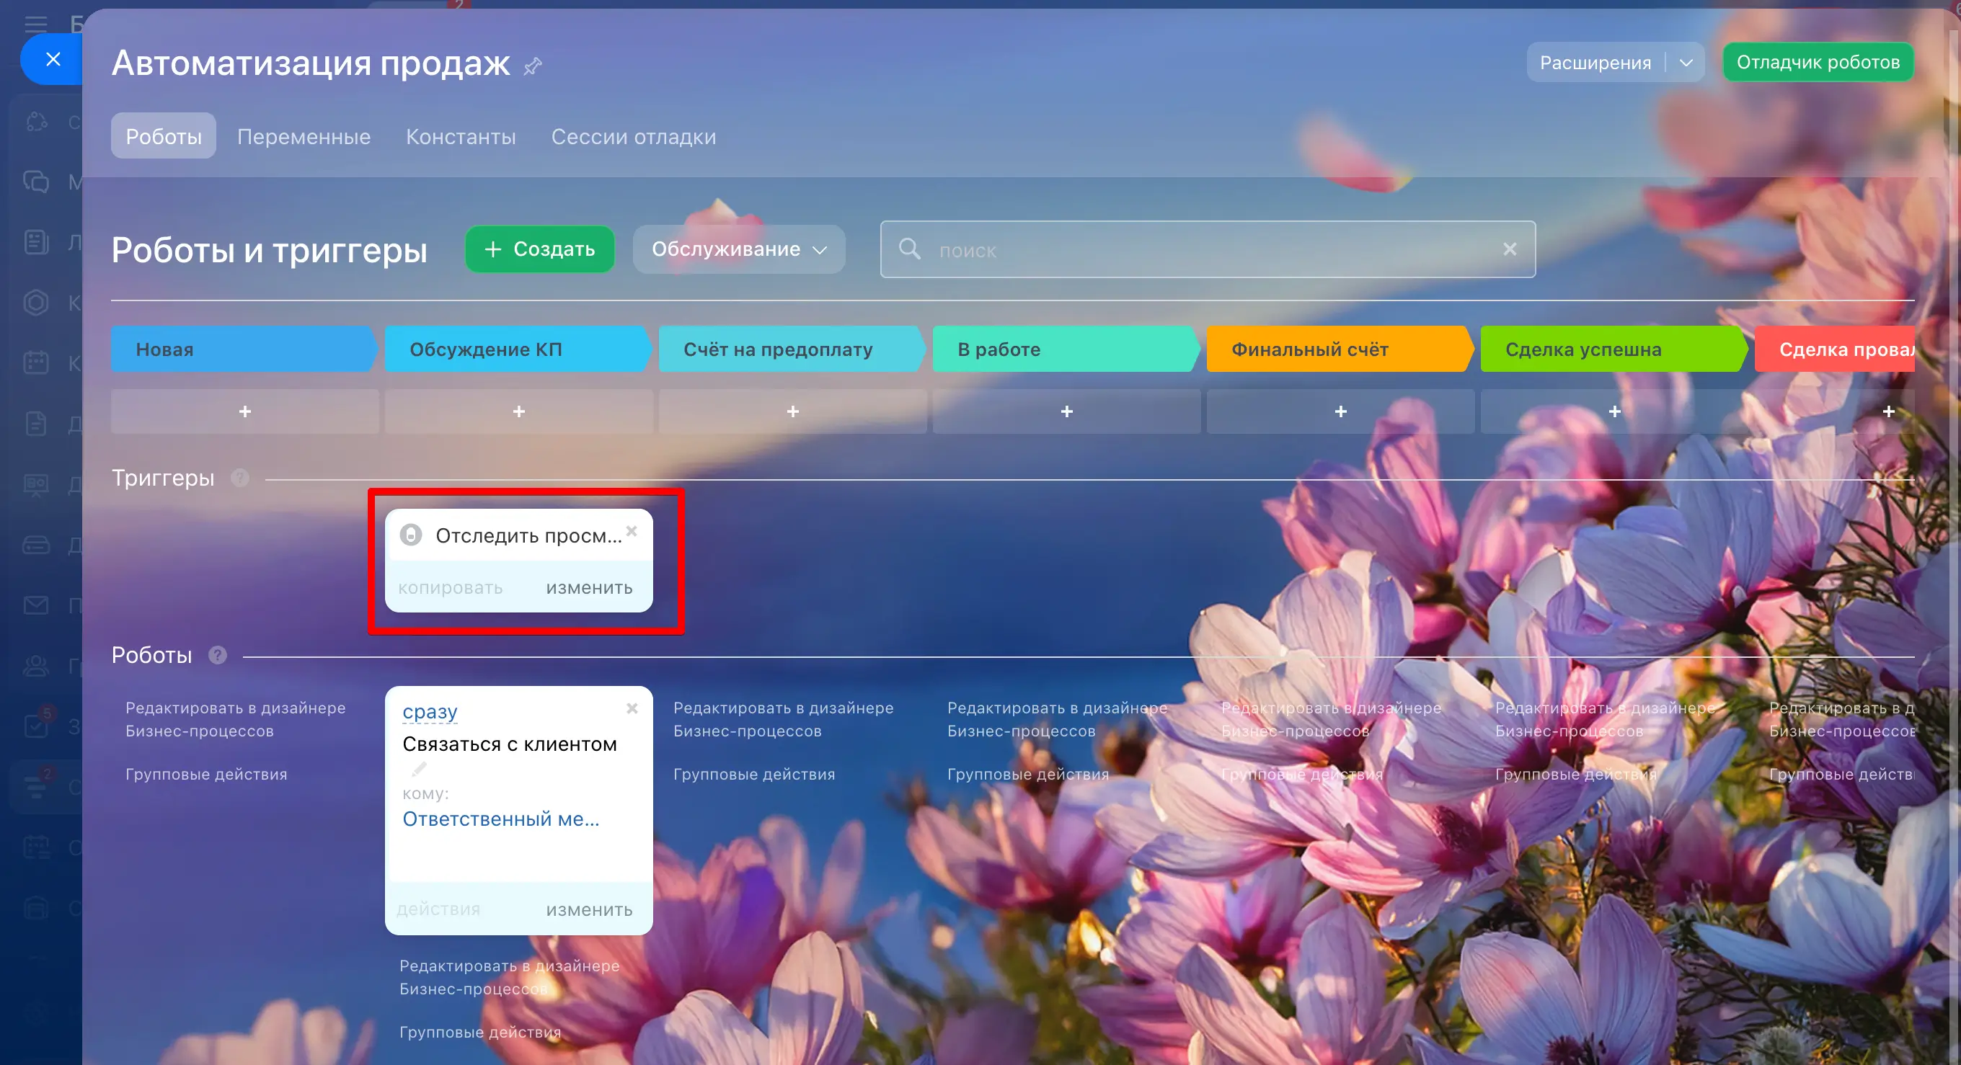Viewport: 1961px width, 1065px height.
Task: Switch to the Переменные tab
Action: point(303,136)
